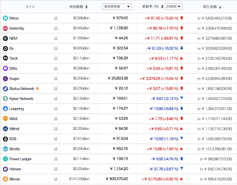Open the Status Network coin link

pyautogui.click(x=22, y=89)
